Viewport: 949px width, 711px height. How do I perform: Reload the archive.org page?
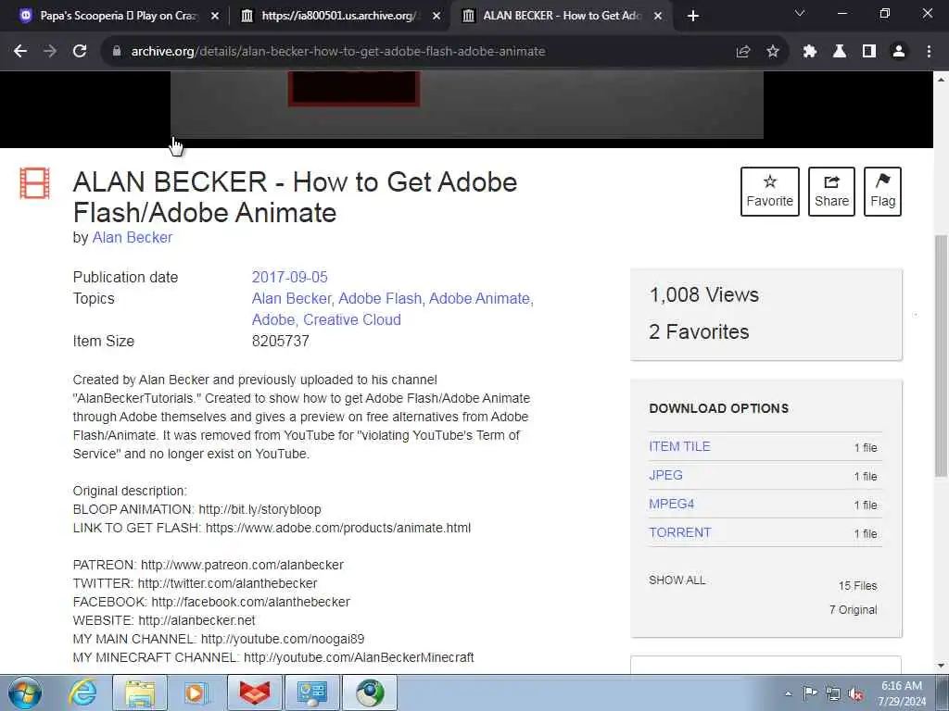point(80,52)
